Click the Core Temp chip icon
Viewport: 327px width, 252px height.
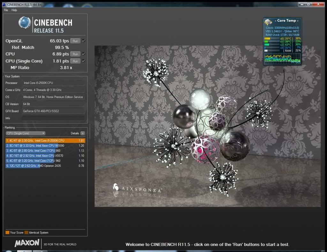pyautogui.click(x=268, y=22)
